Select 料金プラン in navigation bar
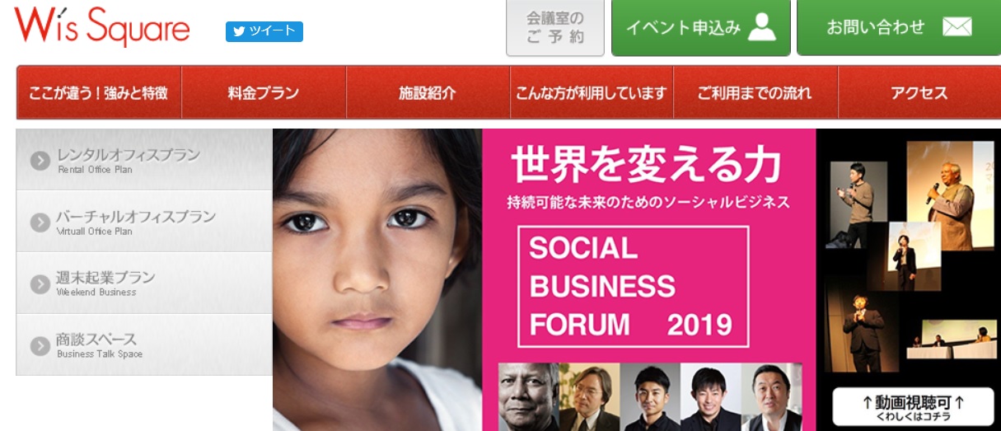Viewport: 1001px width, 431px height. (x=264, y=93)
